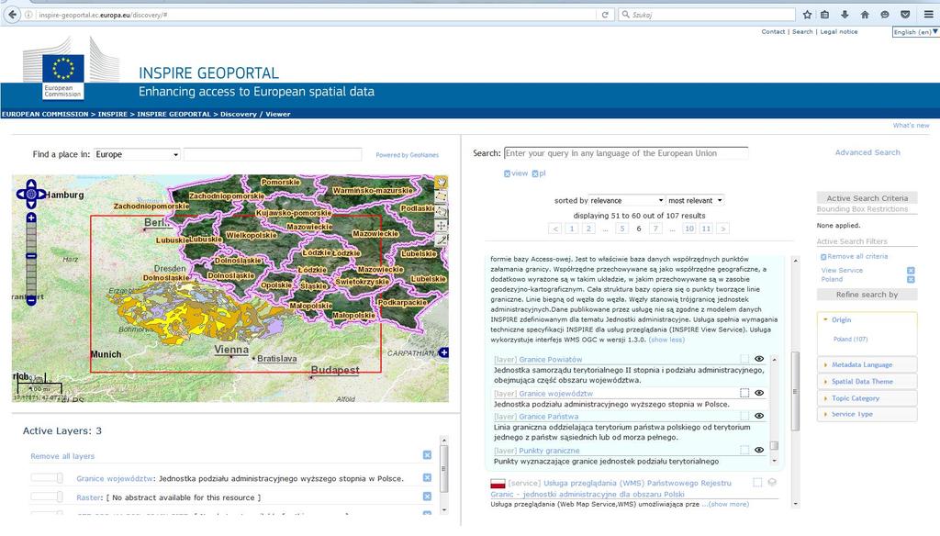This screenshot has width=940, height=536.
Task: Remove the Poland search filter
Action: coord(911,279)
